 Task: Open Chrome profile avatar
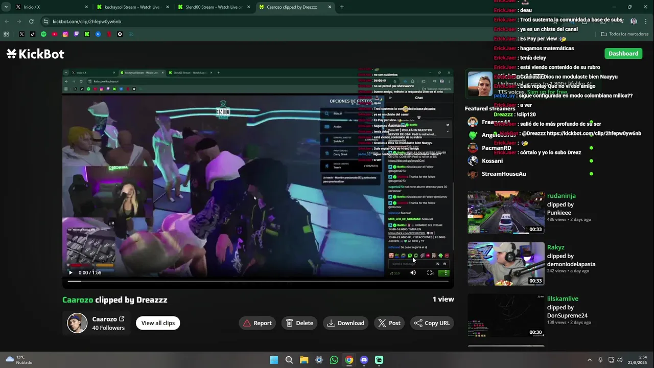click(x=634, y=21)
